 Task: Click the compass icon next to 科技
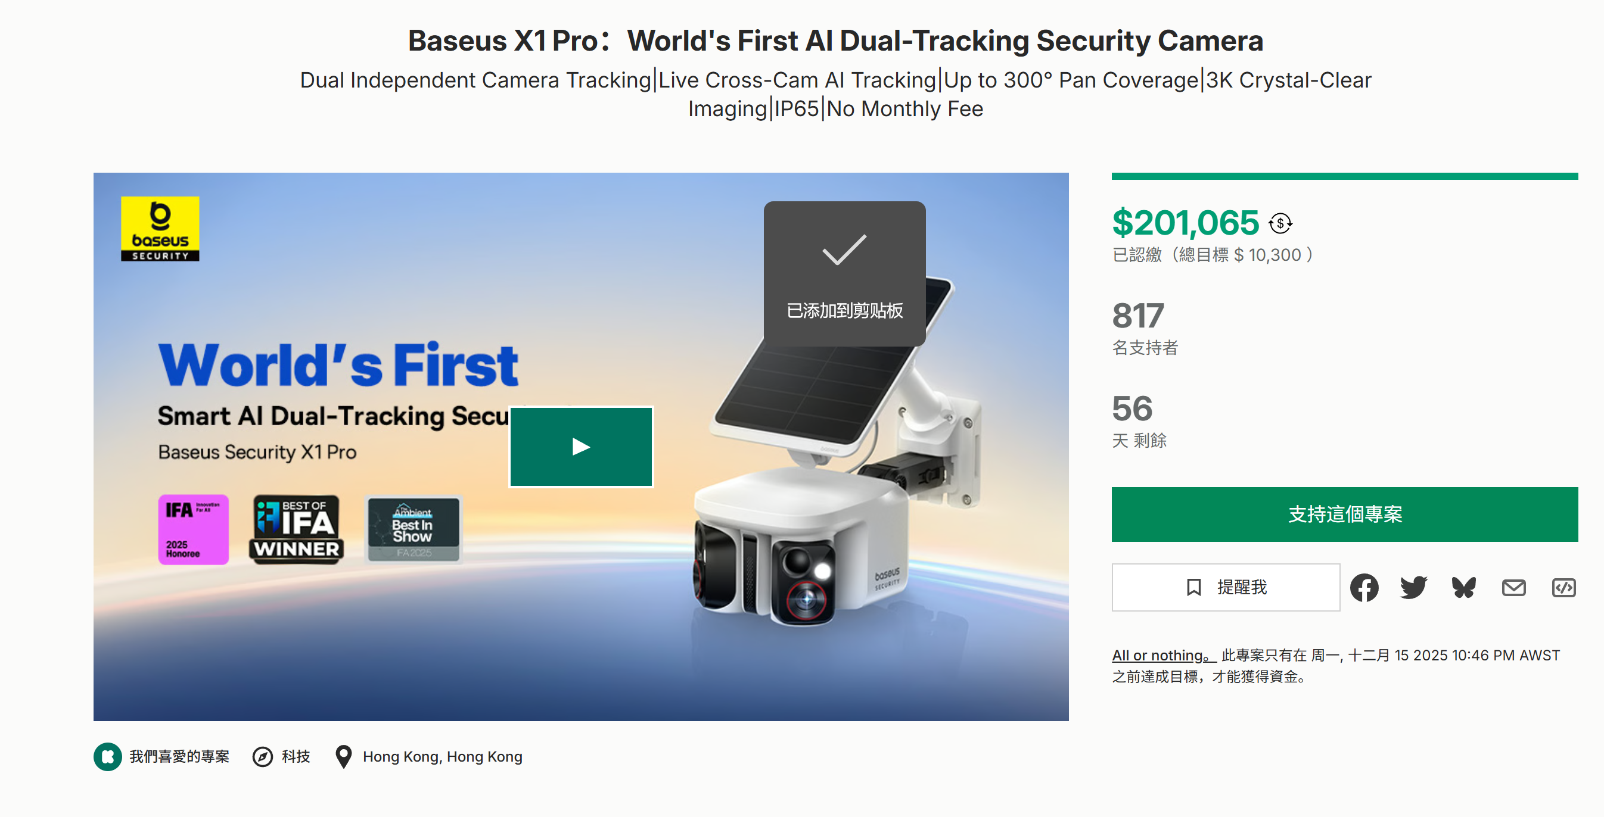pos(264,757)
